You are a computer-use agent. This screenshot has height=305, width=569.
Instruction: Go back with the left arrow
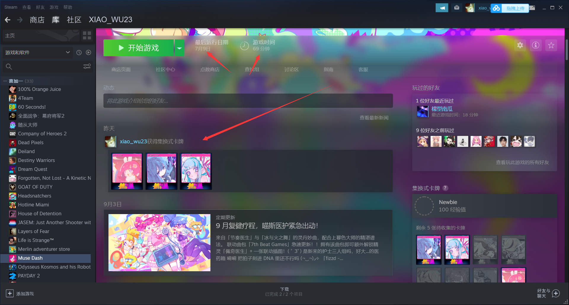8,20
